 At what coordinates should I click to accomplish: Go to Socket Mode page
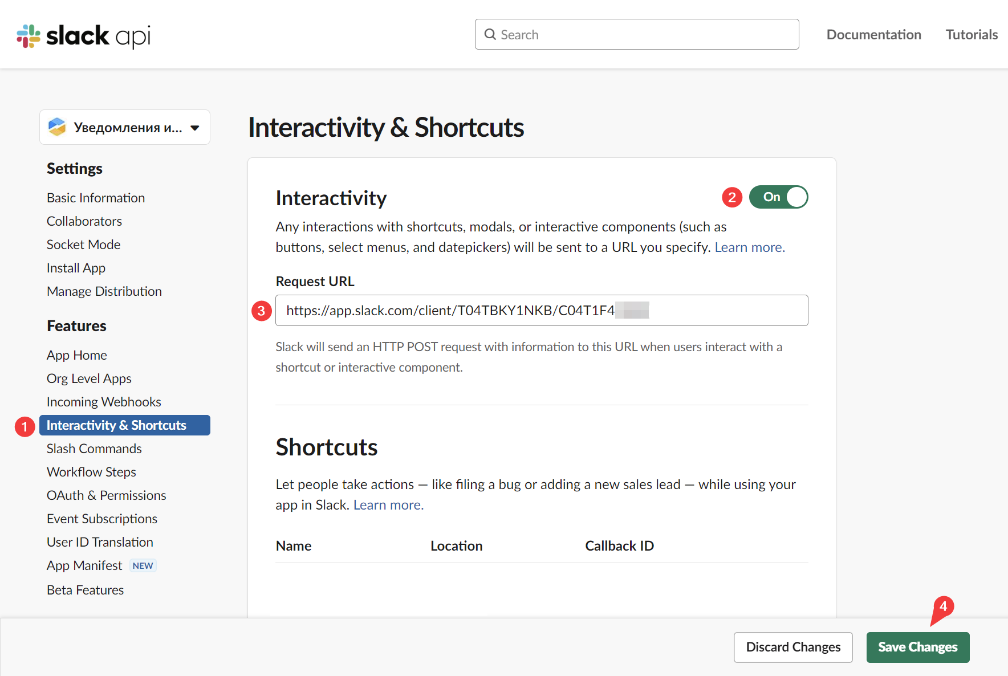(83, 245)
